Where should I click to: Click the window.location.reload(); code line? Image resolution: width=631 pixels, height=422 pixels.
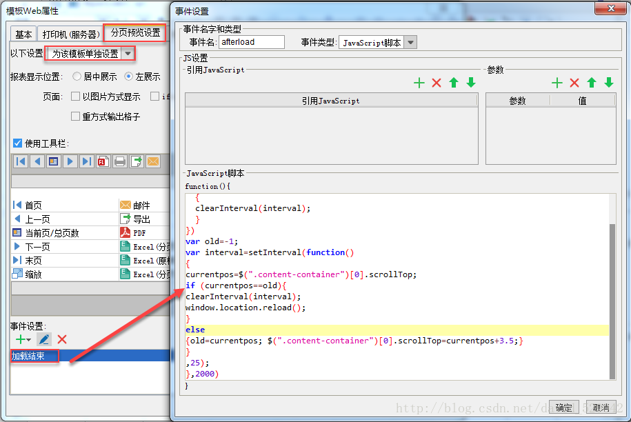(x=246, y=308)
